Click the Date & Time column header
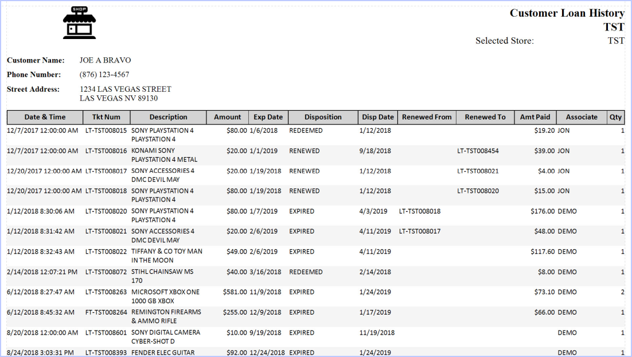The image size is (632, 357). tap(45, 117)
